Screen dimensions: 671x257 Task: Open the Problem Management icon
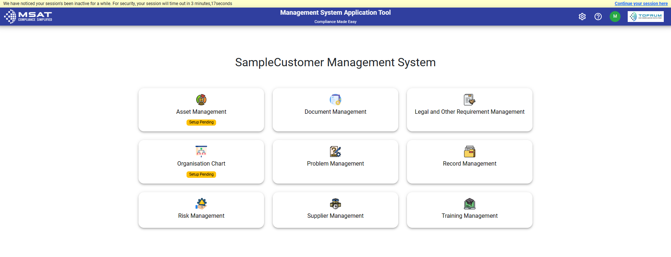[335, 152]
